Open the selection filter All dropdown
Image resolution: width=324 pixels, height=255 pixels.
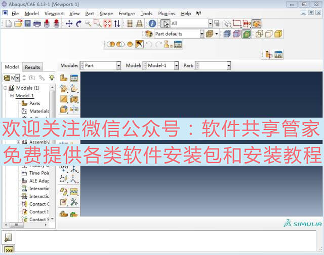tap(210, 24)
